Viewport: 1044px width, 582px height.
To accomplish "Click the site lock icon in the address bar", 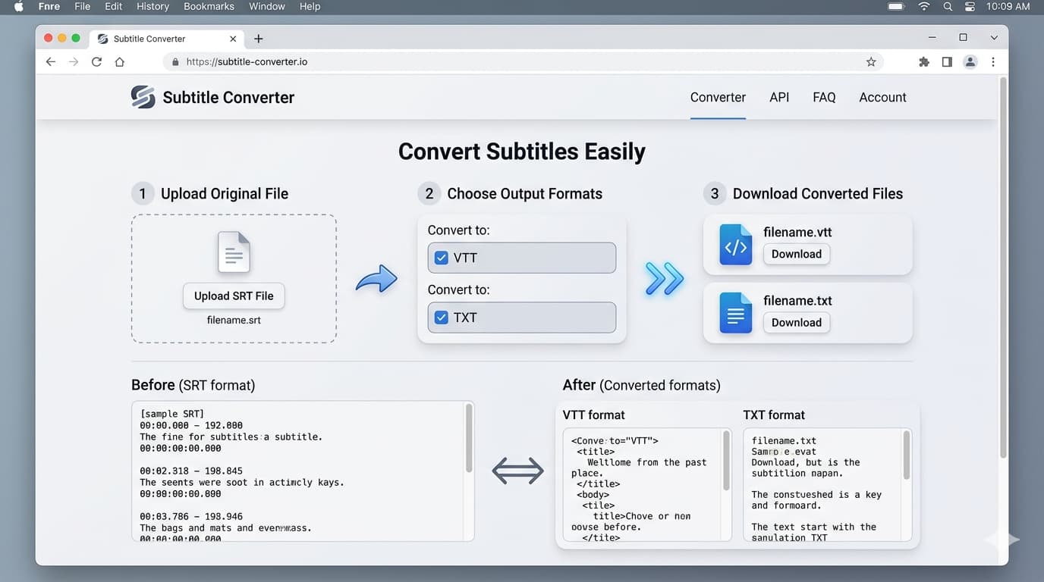I will 175,62.
